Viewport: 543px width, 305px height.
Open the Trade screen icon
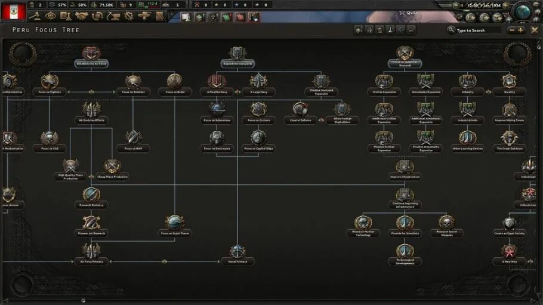click(x=97, y=16)
